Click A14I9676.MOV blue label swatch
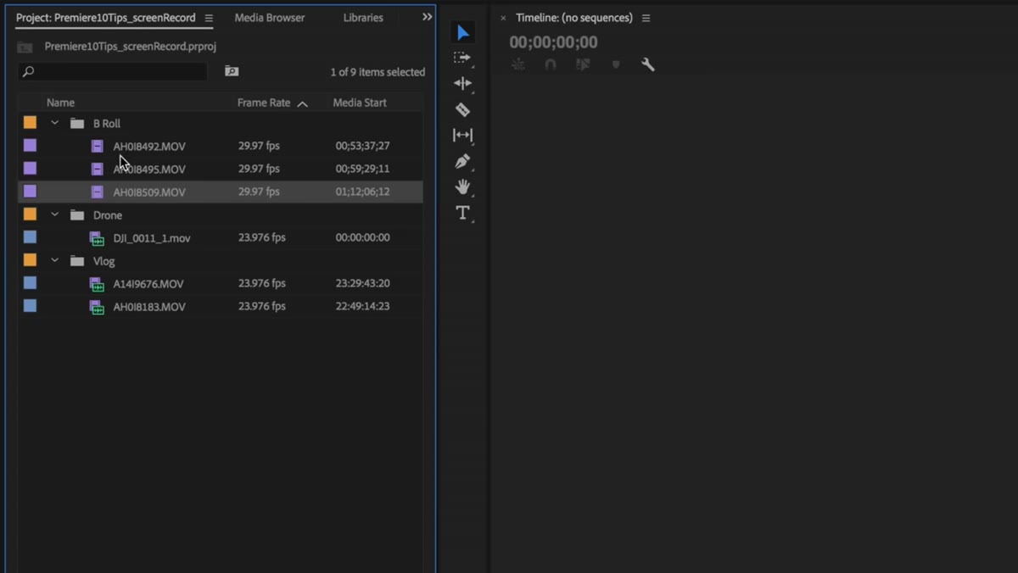1018x573 pixels. [30, 283]
